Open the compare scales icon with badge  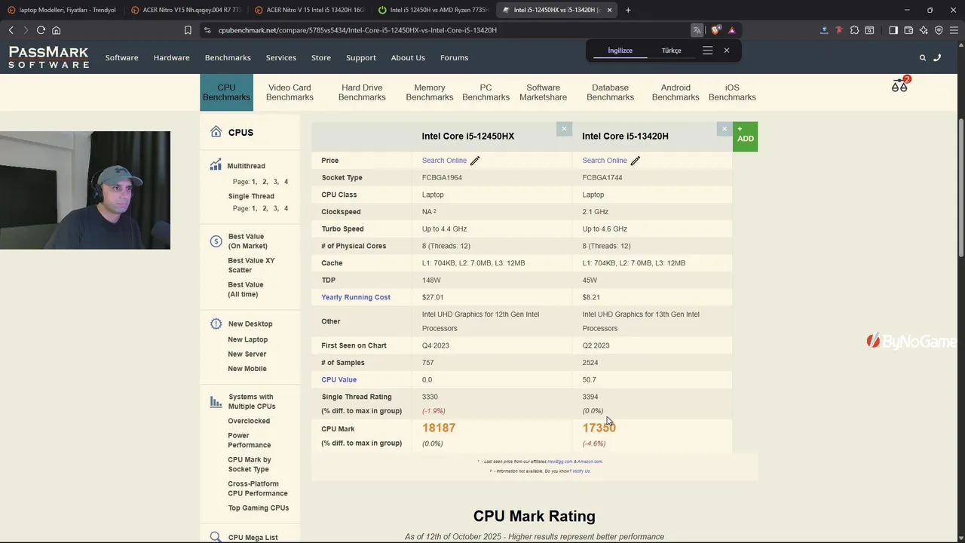click(x=900, y=85)
